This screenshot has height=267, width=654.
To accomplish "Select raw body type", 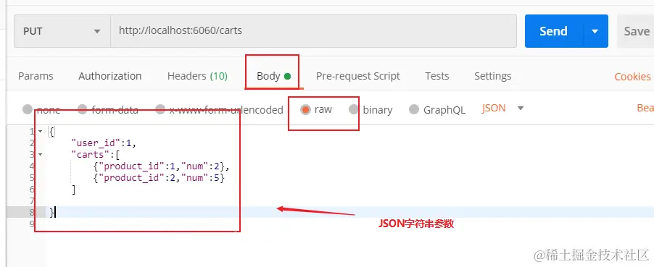I will coord(306,109).
